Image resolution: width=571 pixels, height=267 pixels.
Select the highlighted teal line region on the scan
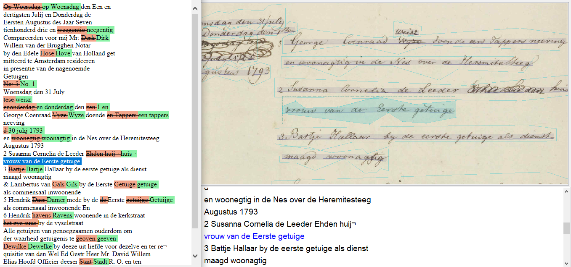[369, 110]
